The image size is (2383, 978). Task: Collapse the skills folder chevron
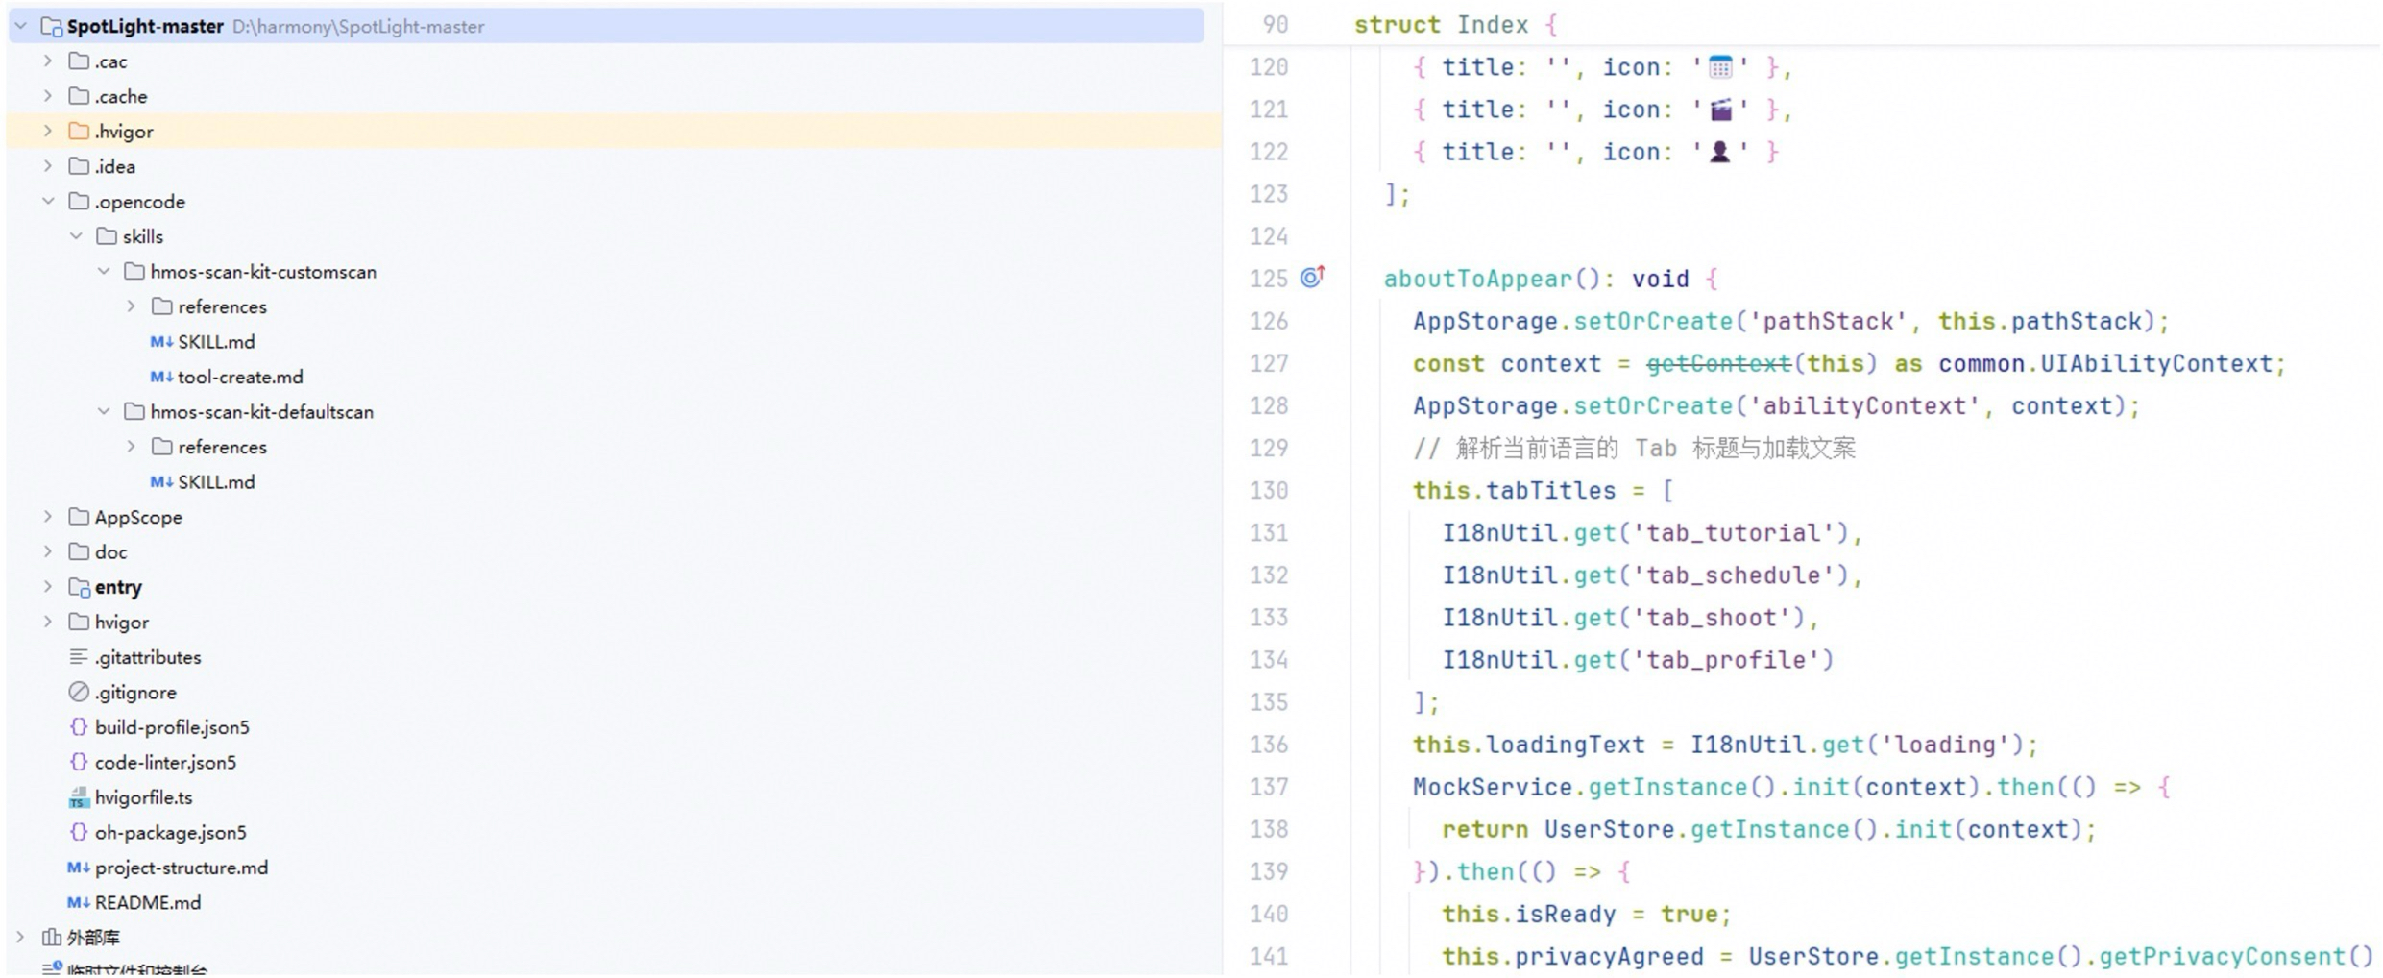point(76,236)
